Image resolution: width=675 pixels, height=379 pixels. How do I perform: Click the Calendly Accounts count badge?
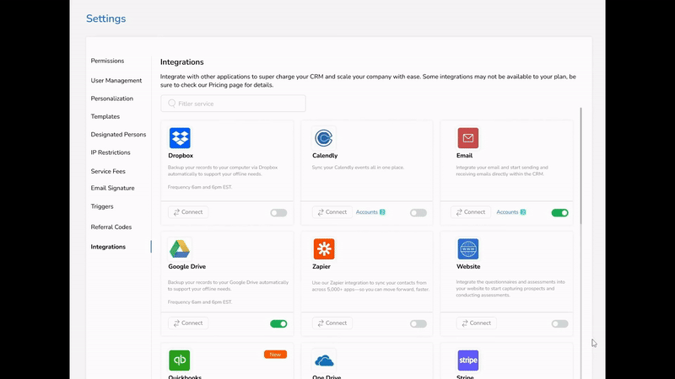[x=382, y=212]
